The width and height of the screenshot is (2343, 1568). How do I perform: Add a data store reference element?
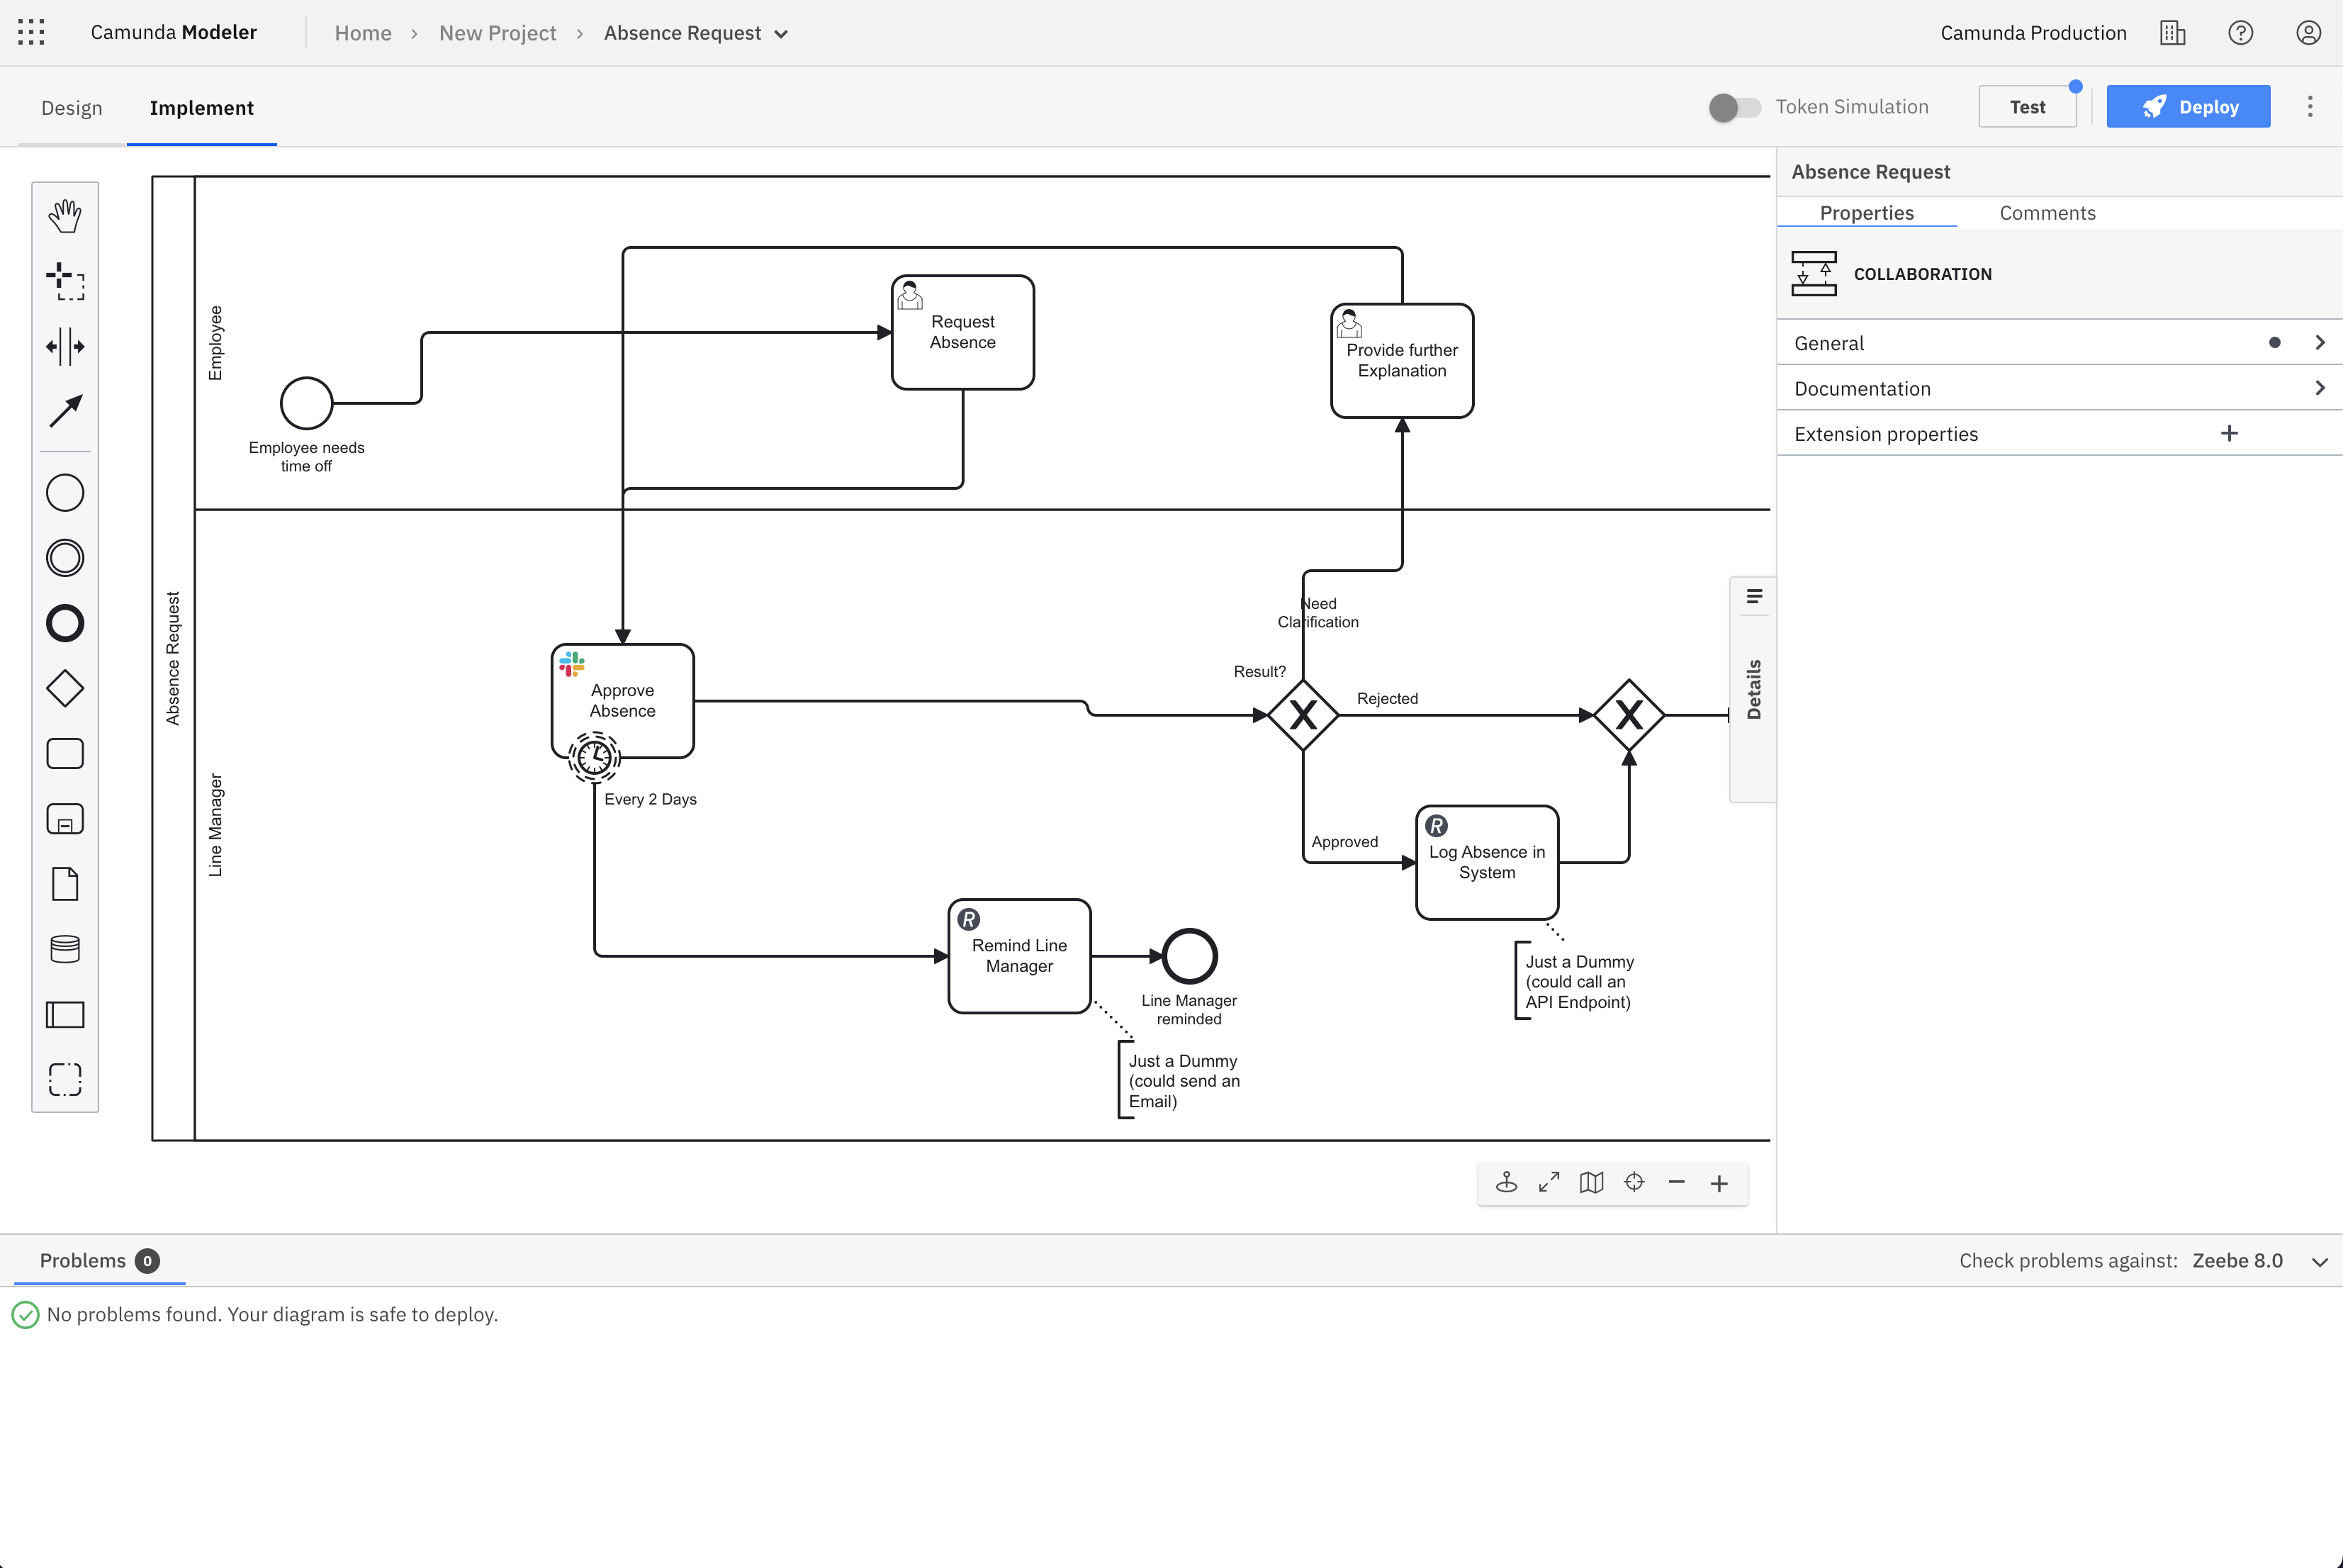pyautogui.click(x=65, y=948)
